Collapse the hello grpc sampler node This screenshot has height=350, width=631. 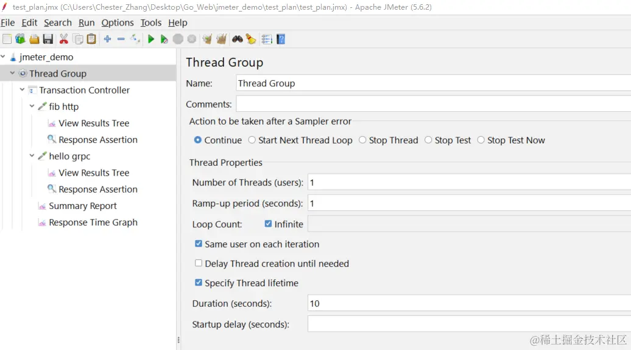tap(32, 156)
